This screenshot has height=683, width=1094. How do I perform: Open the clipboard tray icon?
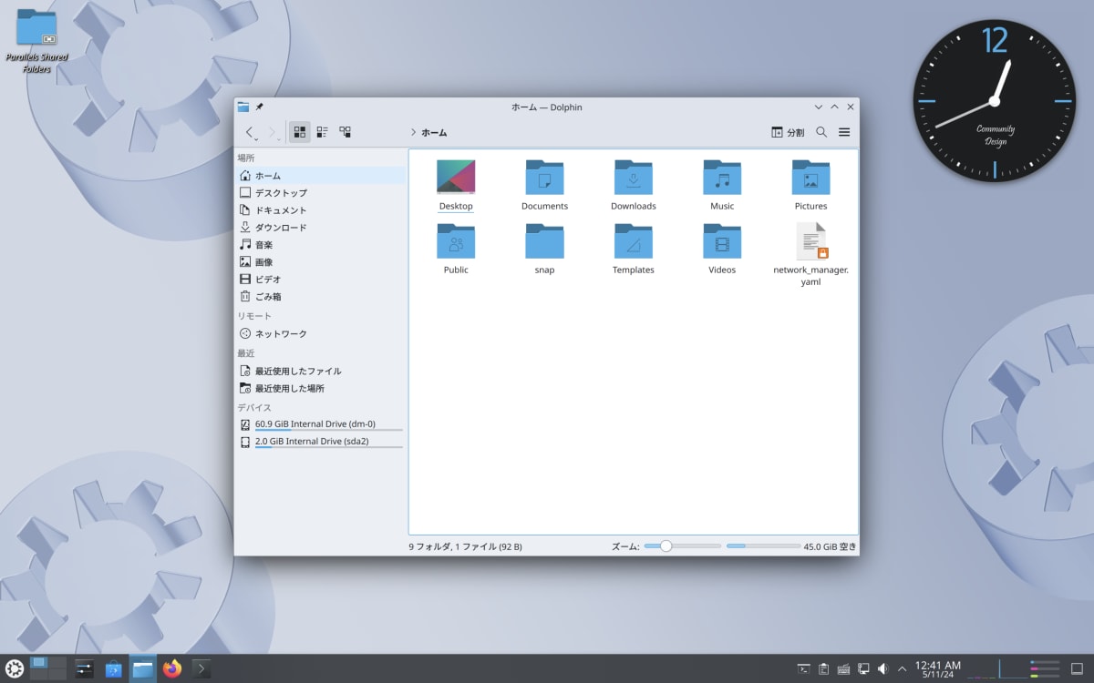[823, 669]
